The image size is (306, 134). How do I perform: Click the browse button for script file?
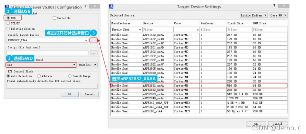point(94,53)
